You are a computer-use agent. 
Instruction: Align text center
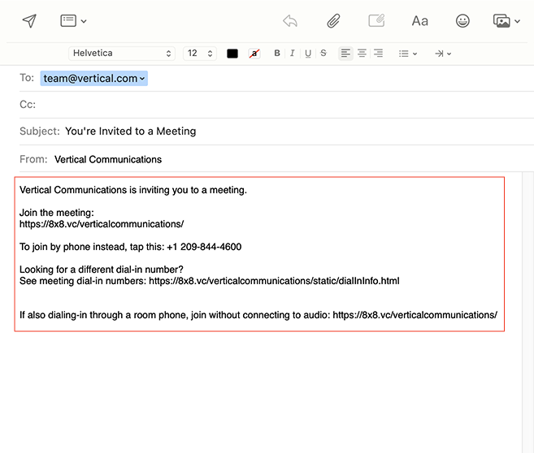pyautogui.click(x=362, y=54)
